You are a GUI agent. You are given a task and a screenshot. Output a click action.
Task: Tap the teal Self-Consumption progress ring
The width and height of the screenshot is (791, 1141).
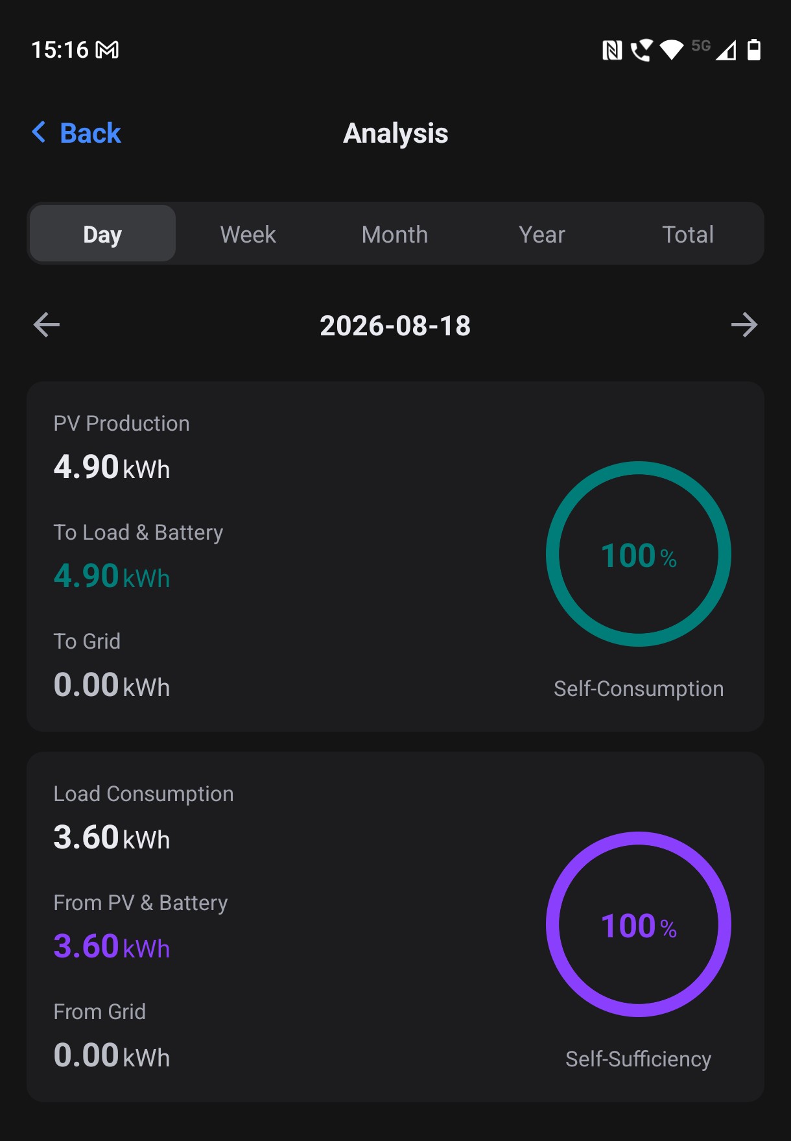click(x=639, y=554)
